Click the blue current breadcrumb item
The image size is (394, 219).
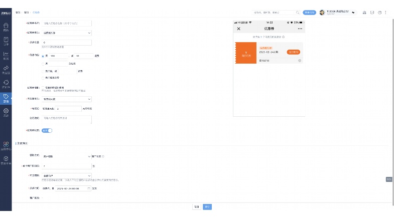(x=36, y=13)
